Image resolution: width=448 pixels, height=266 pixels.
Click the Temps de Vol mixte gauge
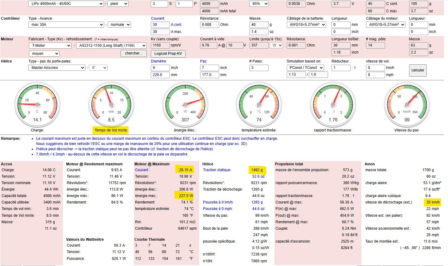tap(111, 104)
